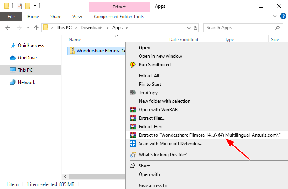Image resolution: width=288 pixels, height=189 pixels.
Task: Switch to the View ribbon tab
Action: pyautogui.click(x=77, y=17)
